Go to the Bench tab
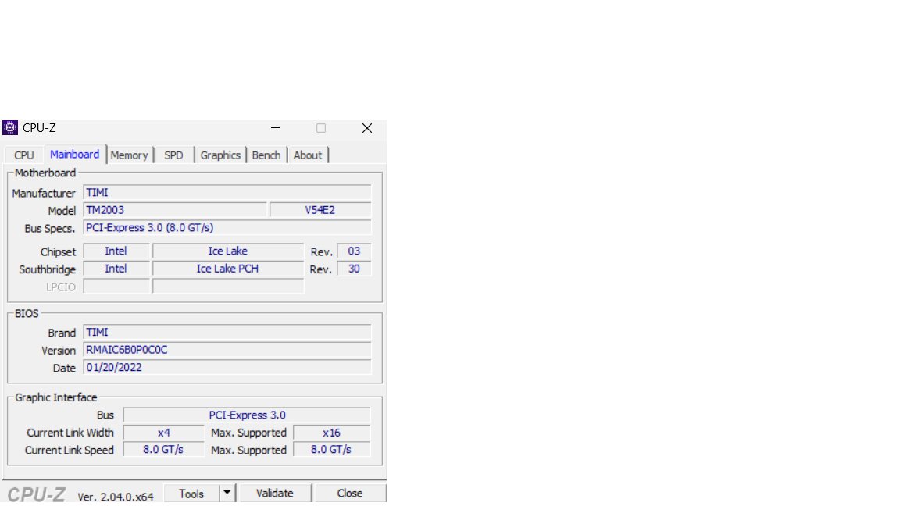 266,155
